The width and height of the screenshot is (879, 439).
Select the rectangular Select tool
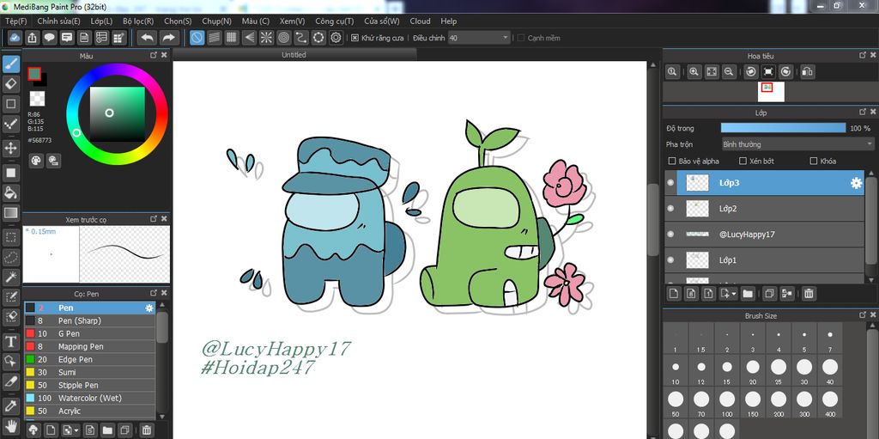[10, 237]
